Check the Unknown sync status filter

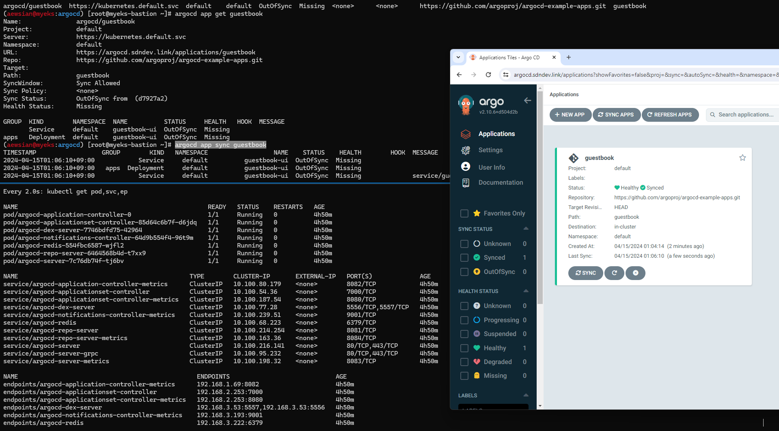(464, 244)
